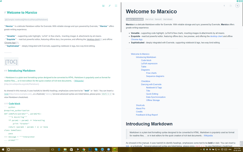Select the 'Sample notebook' tag in preview

point(135,19)
